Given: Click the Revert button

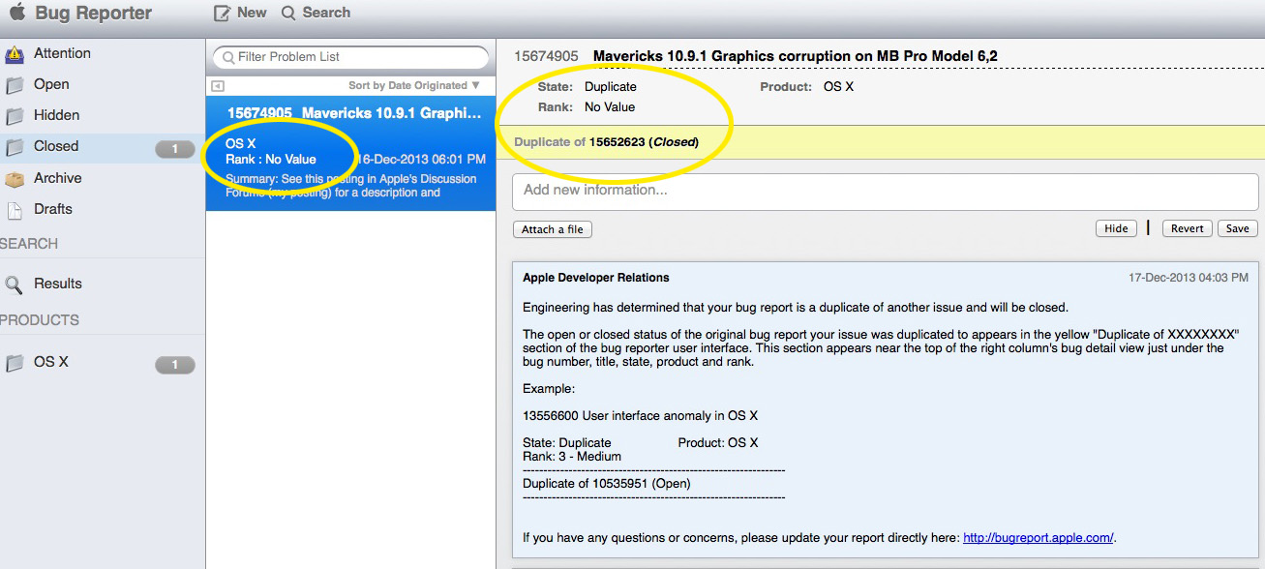Looking at the screenshot, I should tap(1187, 228).
